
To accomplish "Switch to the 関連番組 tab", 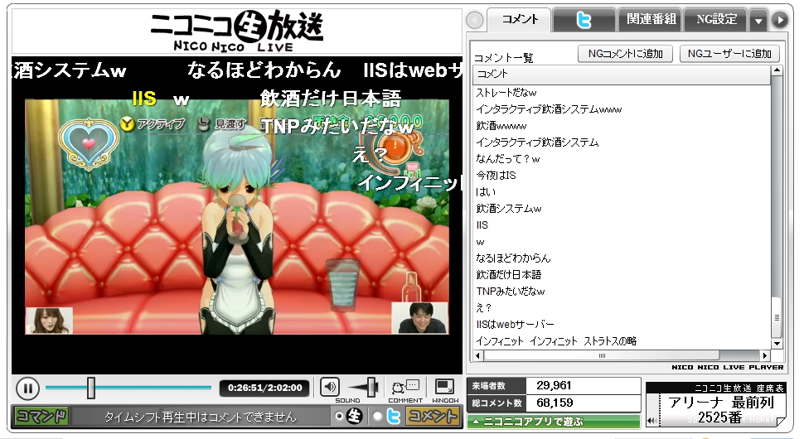I will pyautogui.click(x=650, y=20).
